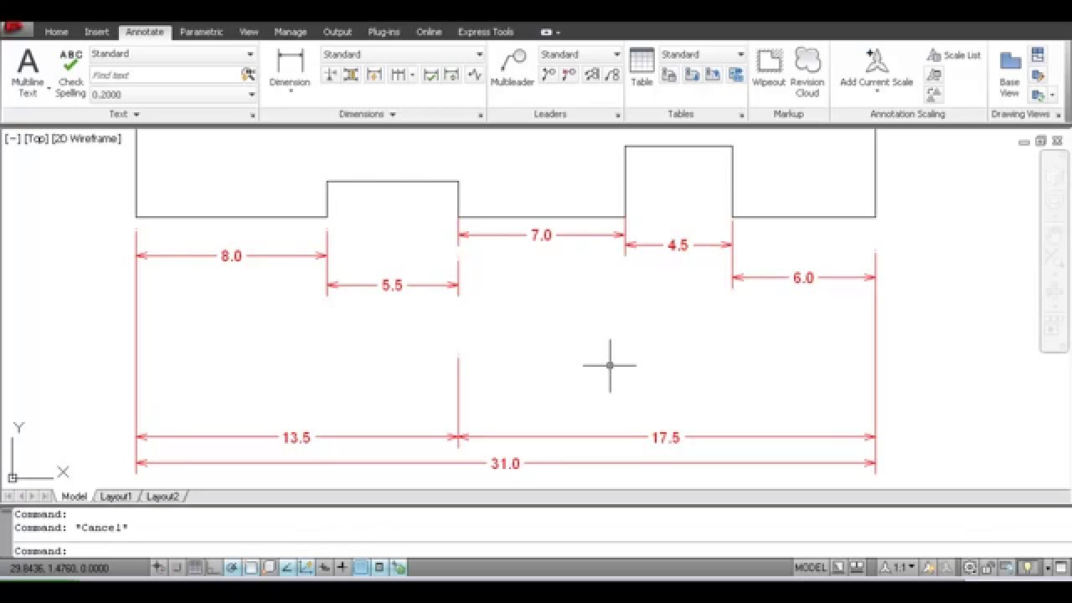Select the dimension Jog Line icon
The image size is (1072, 603).
(475, 75)
